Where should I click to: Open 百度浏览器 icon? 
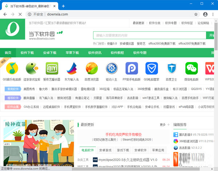coord(92,68)
